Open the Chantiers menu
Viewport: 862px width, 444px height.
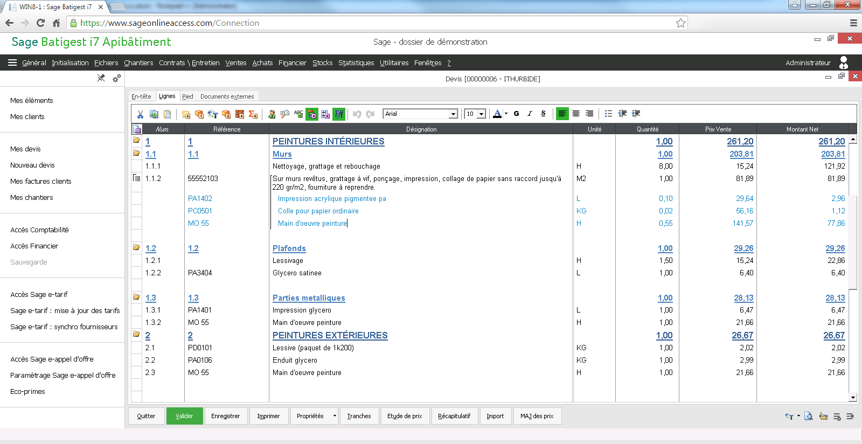click(x=138, y=63)
